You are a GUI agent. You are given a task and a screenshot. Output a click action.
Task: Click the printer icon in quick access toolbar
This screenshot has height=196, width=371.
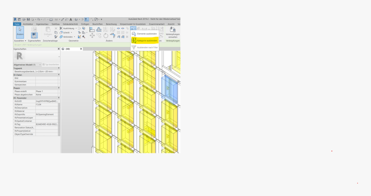click(x=51, y=19)
